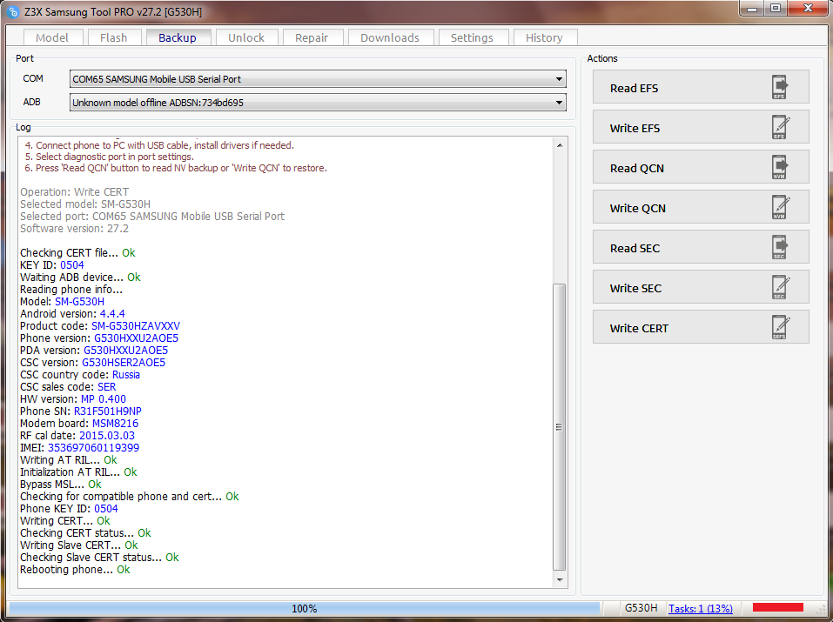Viewport: 833px width, 622px height.
Task: Open the Settings tab
Action: (472, 37)
